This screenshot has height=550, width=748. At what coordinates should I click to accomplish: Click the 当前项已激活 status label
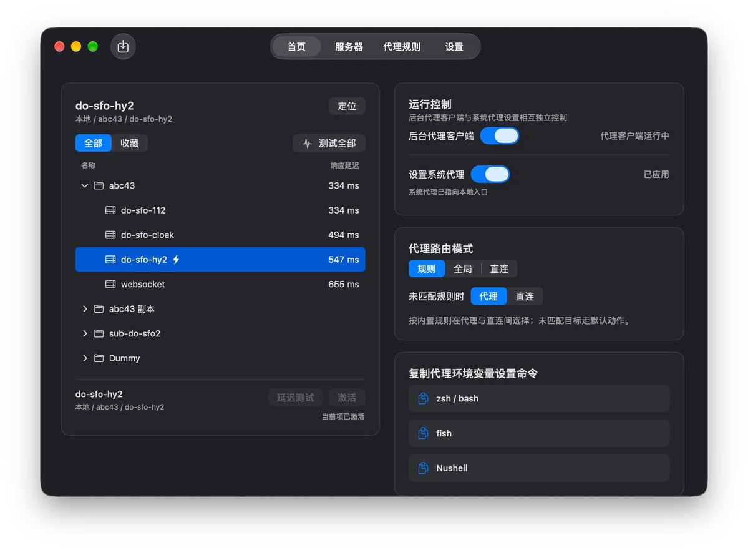point(343,416)
